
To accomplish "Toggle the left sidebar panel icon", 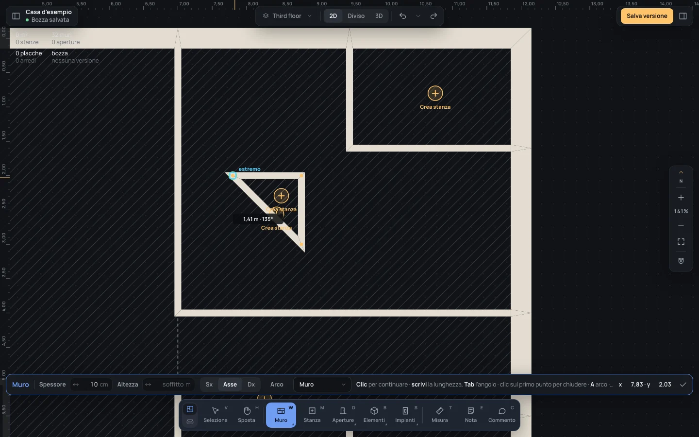I will click(x=16, y=16).
